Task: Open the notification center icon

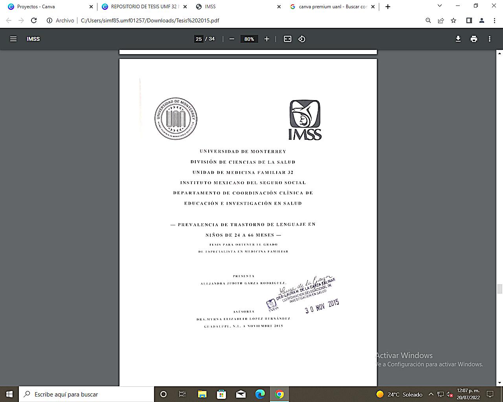Action: tap(490, 394)
